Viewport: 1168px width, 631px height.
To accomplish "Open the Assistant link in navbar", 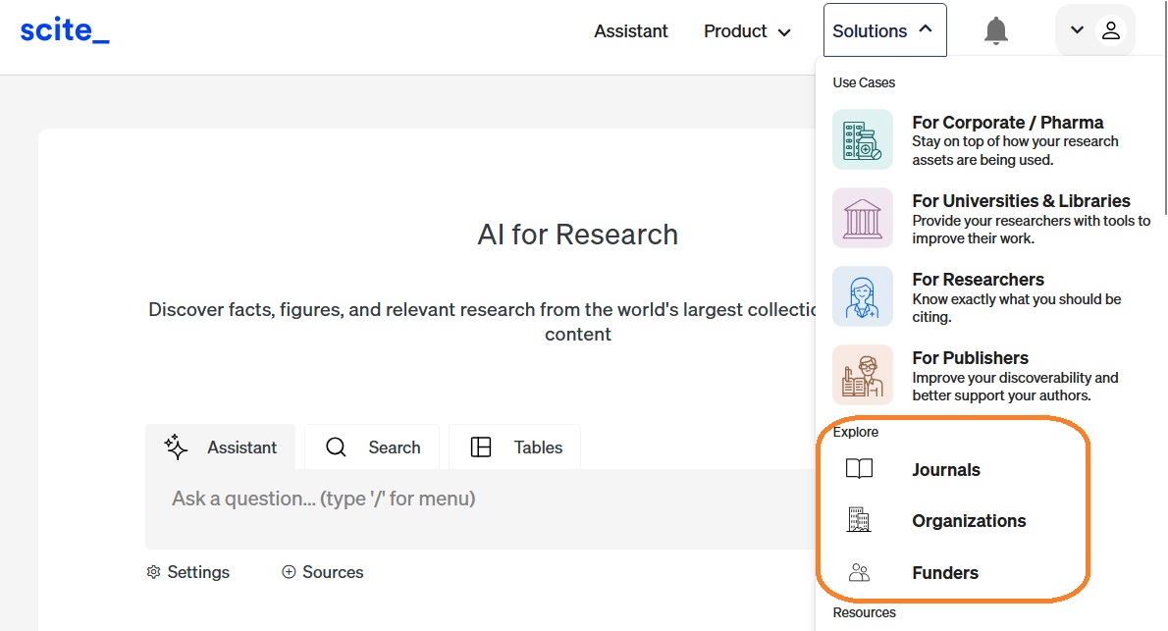I will 630,31.
